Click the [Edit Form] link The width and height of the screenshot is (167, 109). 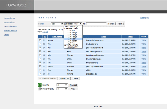click(x=144, y=18)
